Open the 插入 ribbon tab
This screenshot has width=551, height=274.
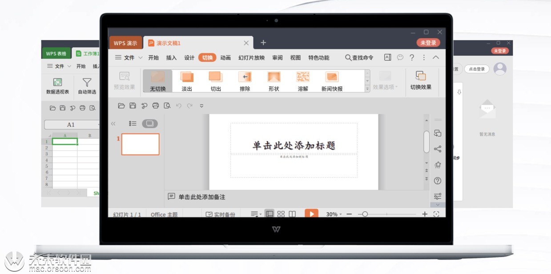pyautogui.click(x=171, y=58)
